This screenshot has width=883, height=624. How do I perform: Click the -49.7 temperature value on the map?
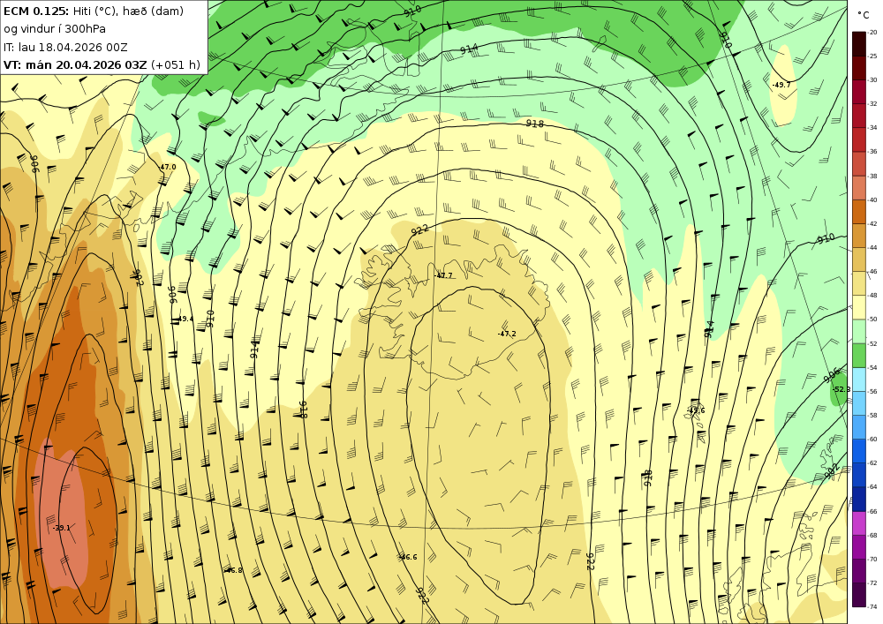coord(781,85)
